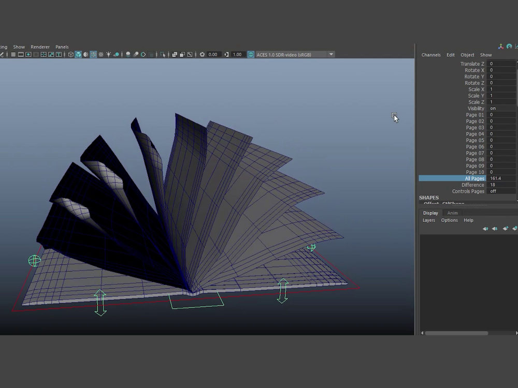This screenshot has height=388, width=518.
Task: Toggle the safe action icon
Action: pyautogui.click(x=51, y=54)
